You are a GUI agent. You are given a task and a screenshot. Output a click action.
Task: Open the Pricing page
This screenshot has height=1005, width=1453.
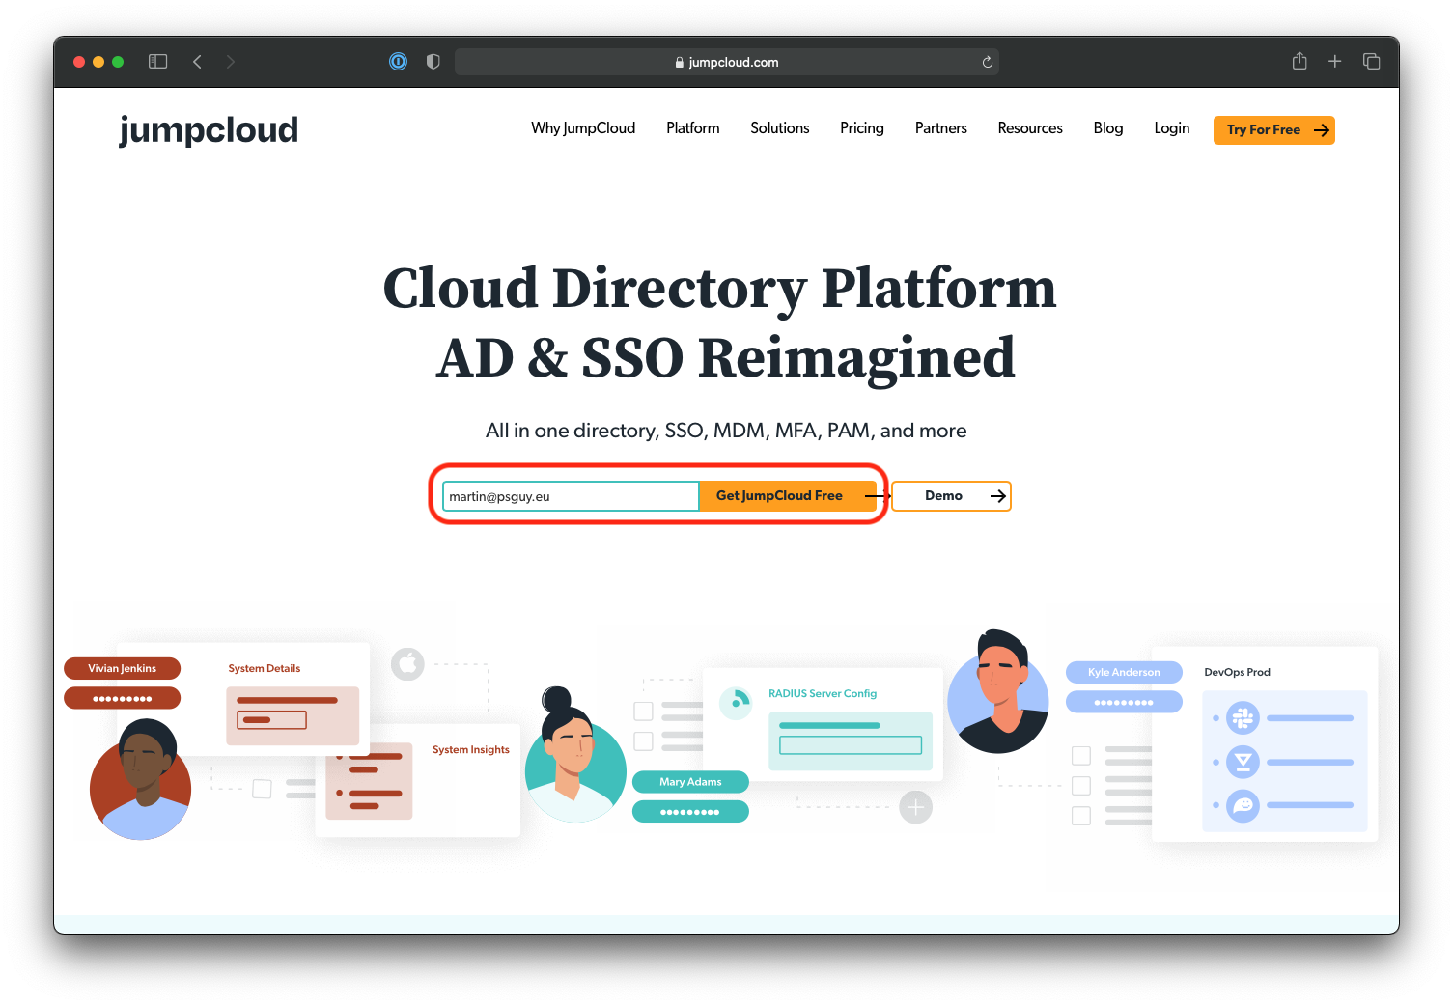point(862,128)
